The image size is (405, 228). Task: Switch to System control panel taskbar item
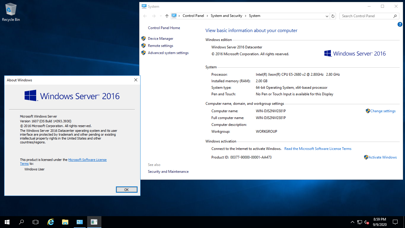tap(79, 222)
